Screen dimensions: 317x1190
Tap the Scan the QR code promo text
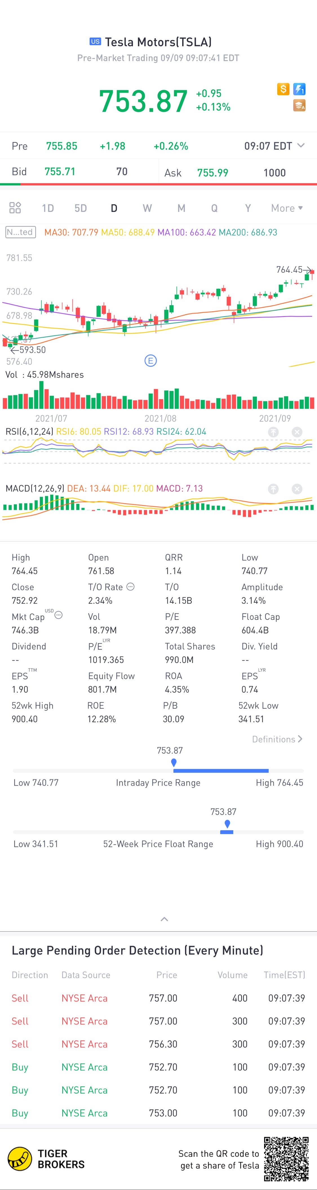219,1160
